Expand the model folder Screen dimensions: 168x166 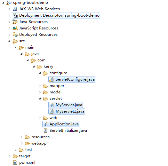(40, 92)
